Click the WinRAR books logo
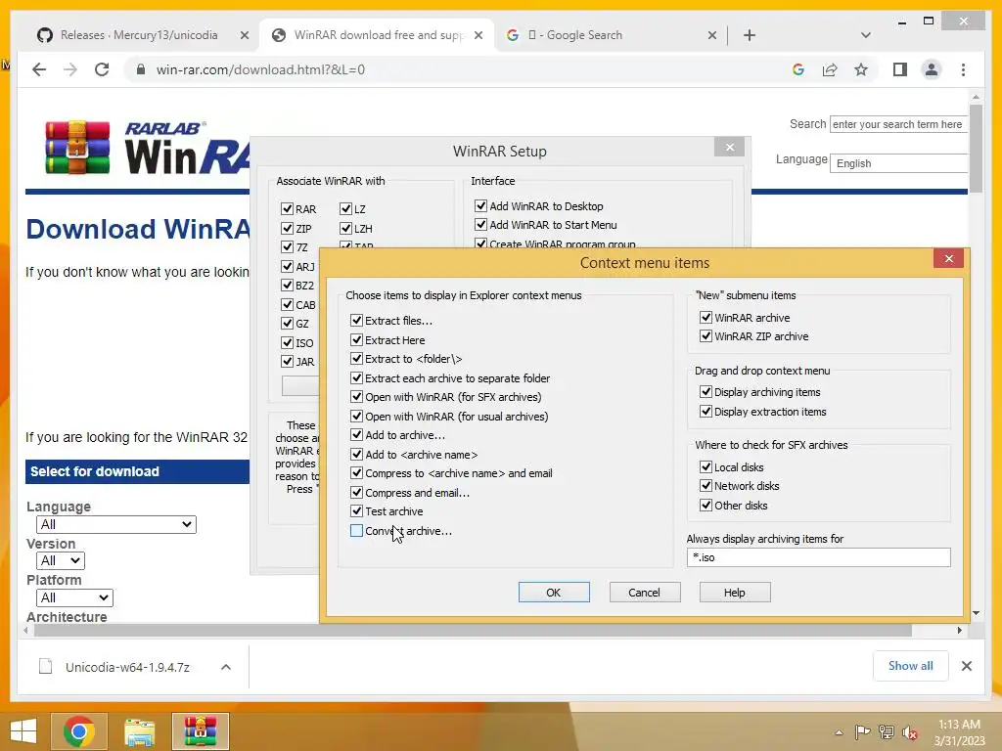 point(77,148)
